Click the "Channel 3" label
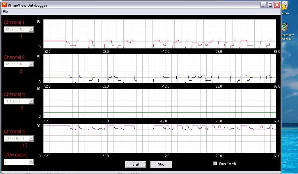Screen dimensions: 298x174 tap(14, 95)
